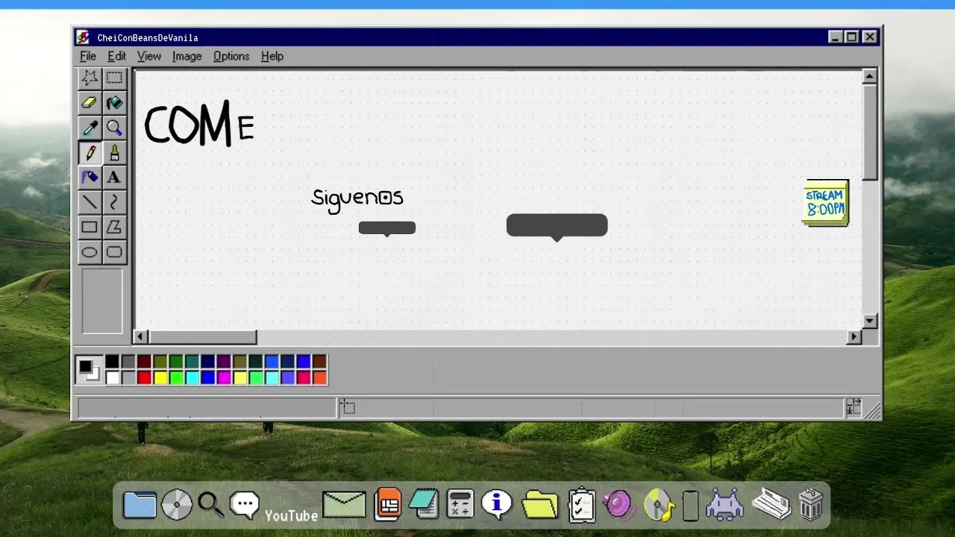This screenshot has width=955, height=537.
Task: Click the horizontal scrollbar left arrow
Action: 141,337
